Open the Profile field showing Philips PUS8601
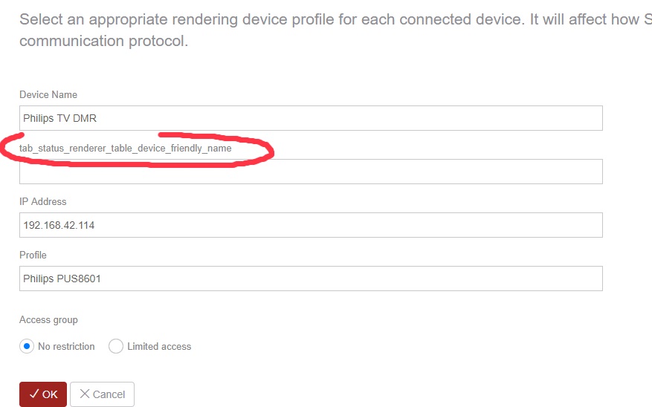Screen dimensions: 652x407 click(x=311, y=279)
